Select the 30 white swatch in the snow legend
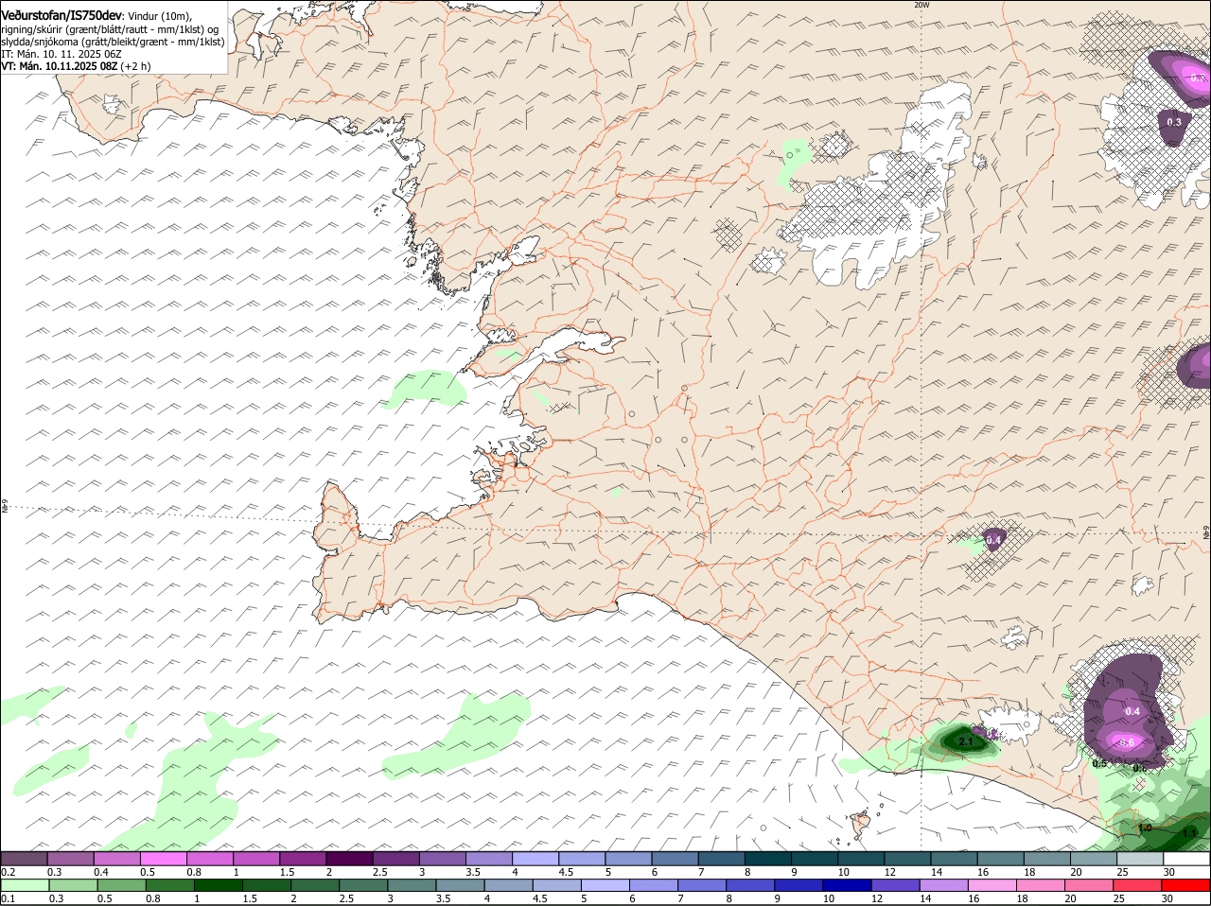 tap(1187, 858)
